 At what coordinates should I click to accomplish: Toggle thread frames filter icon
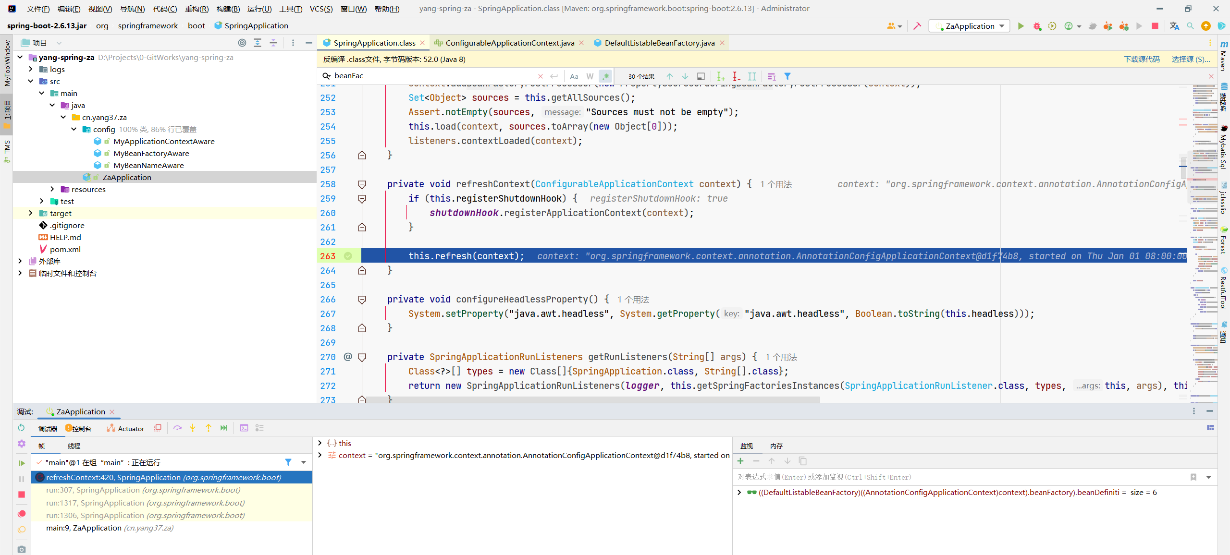coord(288,462)
